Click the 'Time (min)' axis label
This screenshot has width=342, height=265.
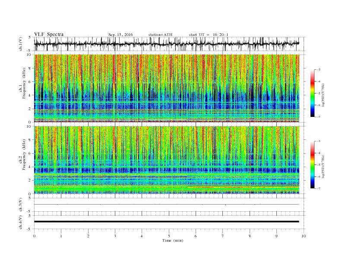(173, 240)
